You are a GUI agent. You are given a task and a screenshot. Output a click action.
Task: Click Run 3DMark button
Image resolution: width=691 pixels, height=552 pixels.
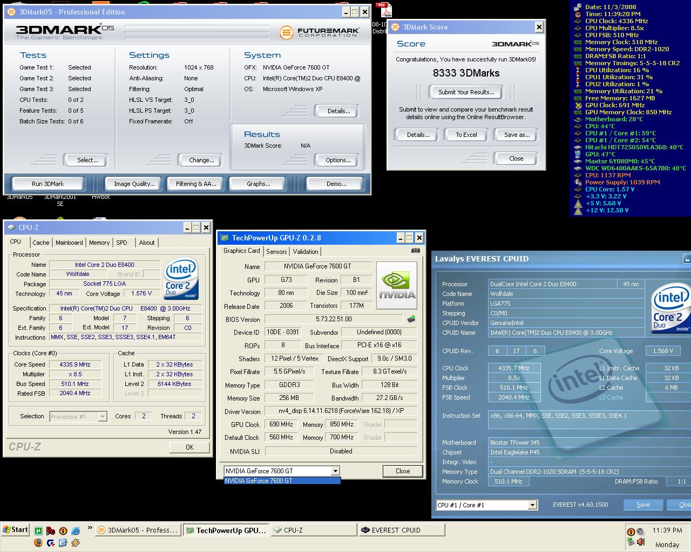tap(48, 184)
